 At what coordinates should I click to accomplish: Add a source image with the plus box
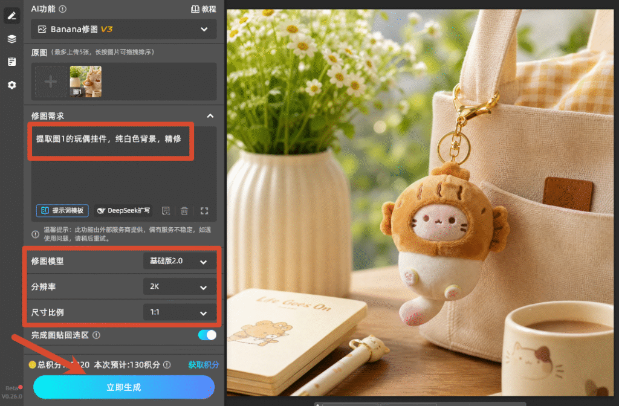click(x=51, y=82)
